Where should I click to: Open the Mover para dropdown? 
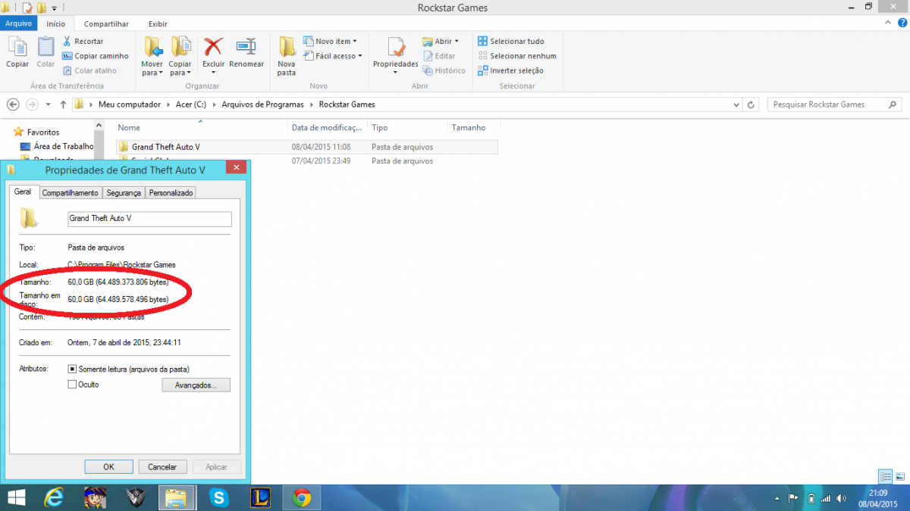click(x=152, y=69)
